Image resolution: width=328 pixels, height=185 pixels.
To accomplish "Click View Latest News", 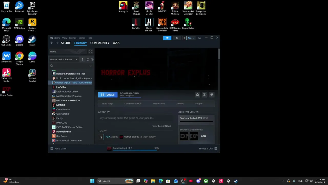I will coord(162,126).
